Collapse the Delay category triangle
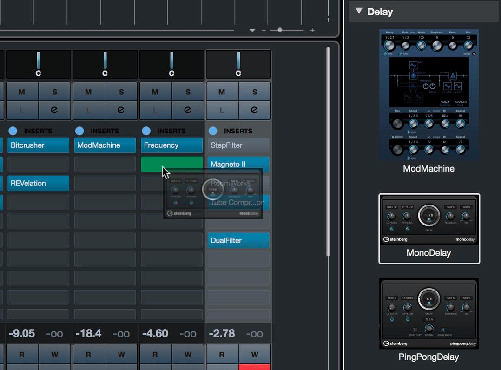The width and height of the screenshot is (501, 370). coord(359,11)
